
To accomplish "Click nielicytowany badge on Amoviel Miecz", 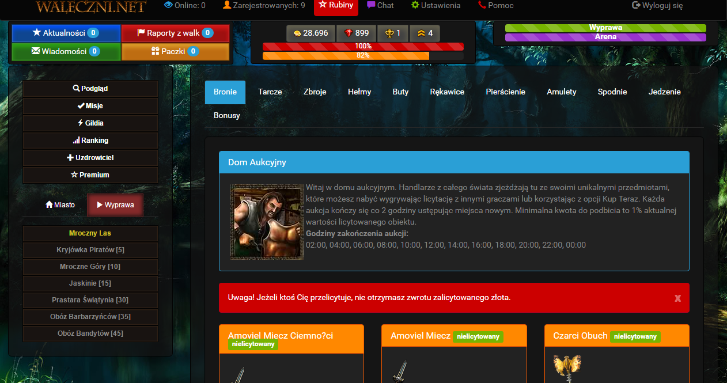I will click(x=478, y=336).
